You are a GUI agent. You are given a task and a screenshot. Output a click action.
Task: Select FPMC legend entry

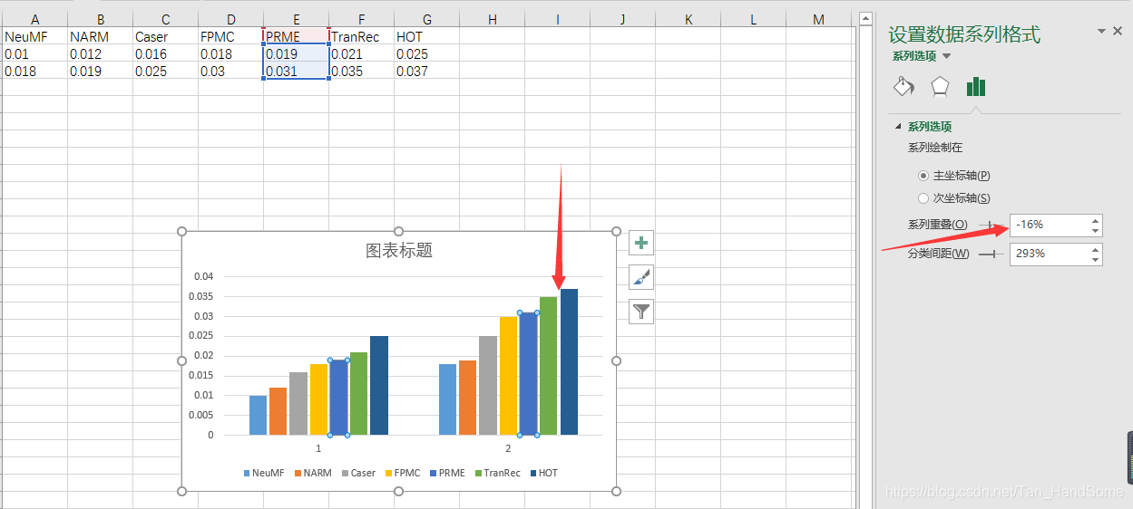[x=402, y=473]
